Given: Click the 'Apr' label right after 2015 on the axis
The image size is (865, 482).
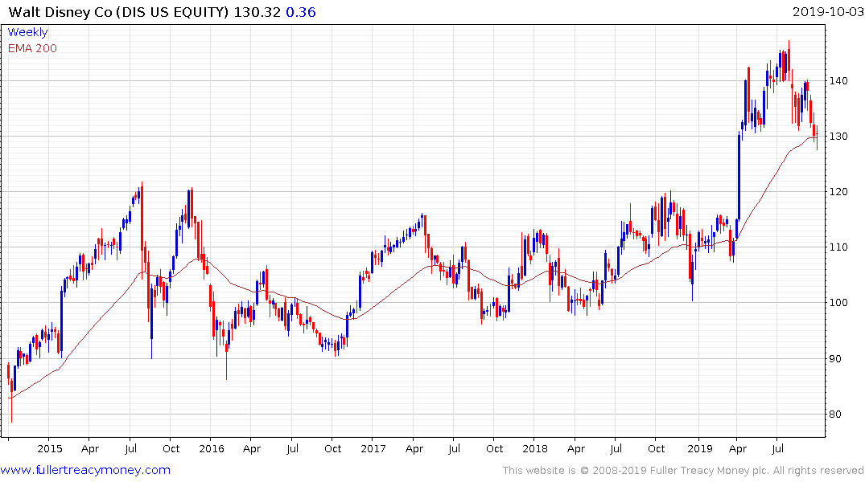Looking at the screenshot, I should tap(90, 448).
